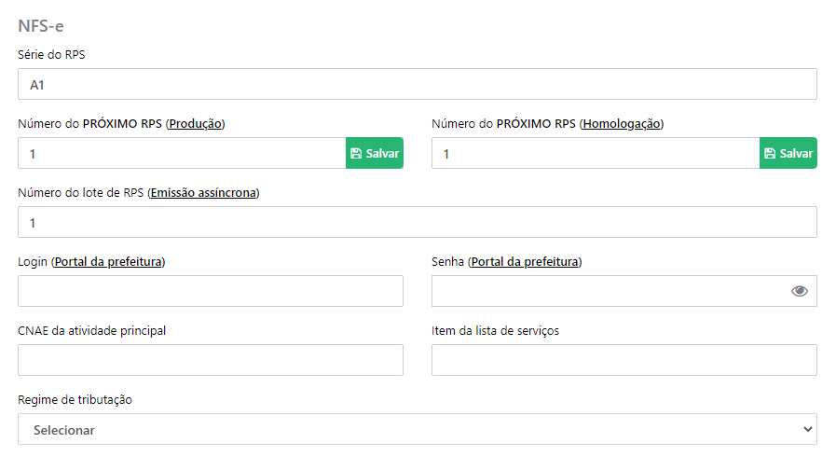Show password with the eye icon

(x=800, y=291)
